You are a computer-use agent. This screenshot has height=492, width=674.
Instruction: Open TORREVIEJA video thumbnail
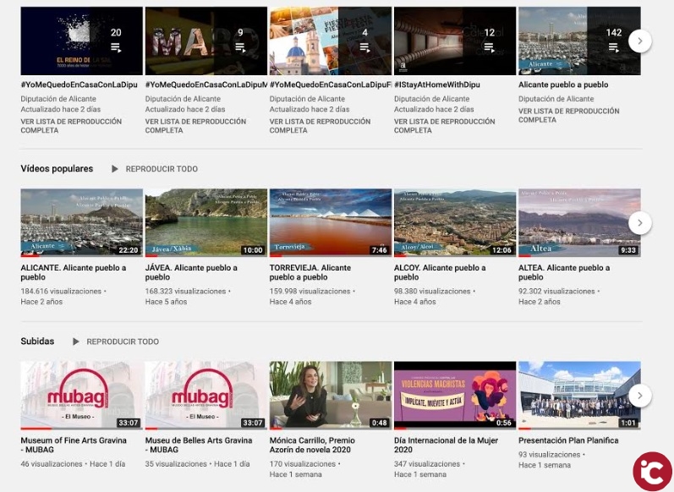(x=330, y=222)
